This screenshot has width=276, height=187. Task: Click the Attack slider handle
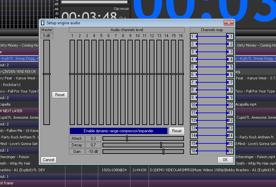pyautogui.click(x=127, y=138)
